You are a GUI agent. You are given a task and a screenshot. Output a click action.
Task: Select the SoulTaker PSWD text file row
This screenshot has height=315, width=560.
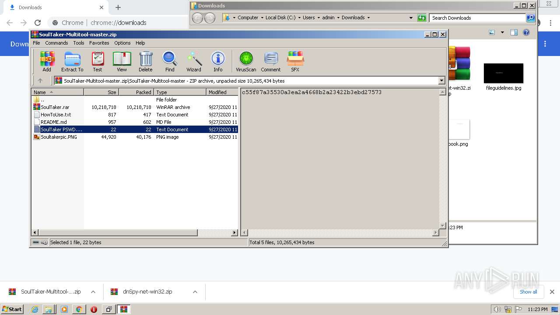(135, 129)
